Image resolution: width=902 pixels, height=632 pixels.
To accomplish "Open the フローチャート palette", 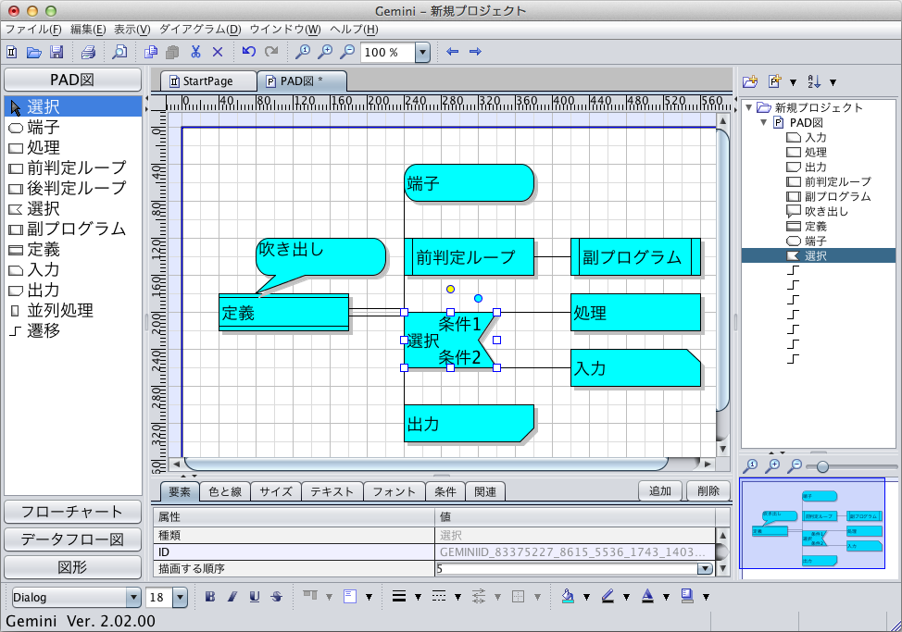I will click(72, 512).
